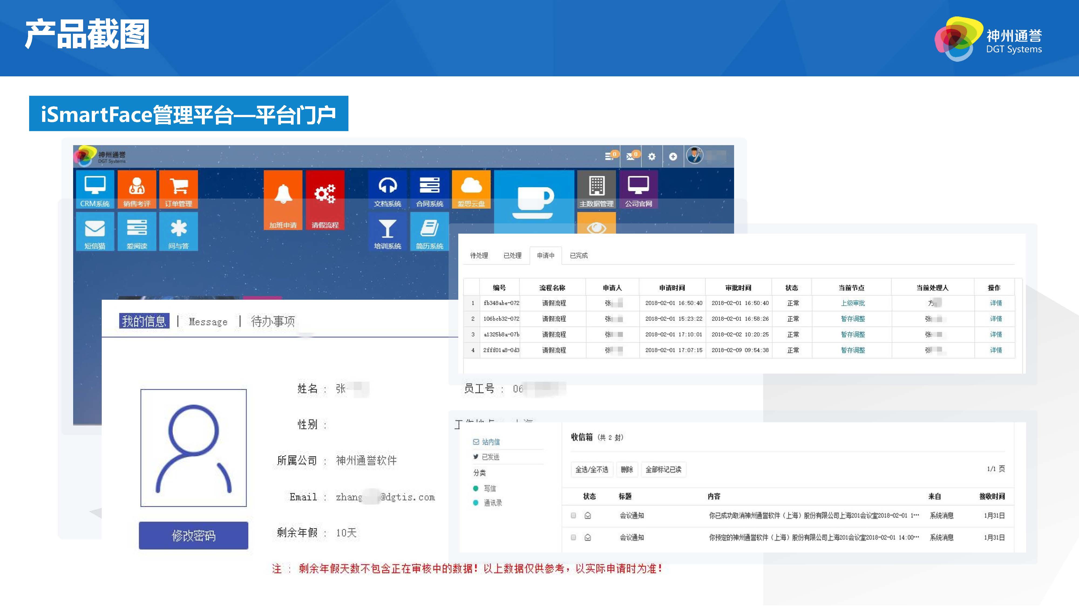Open the 培训系统 cocktail glass tile
Viewport: 1079px width, 607px height.
click(388, 231)
